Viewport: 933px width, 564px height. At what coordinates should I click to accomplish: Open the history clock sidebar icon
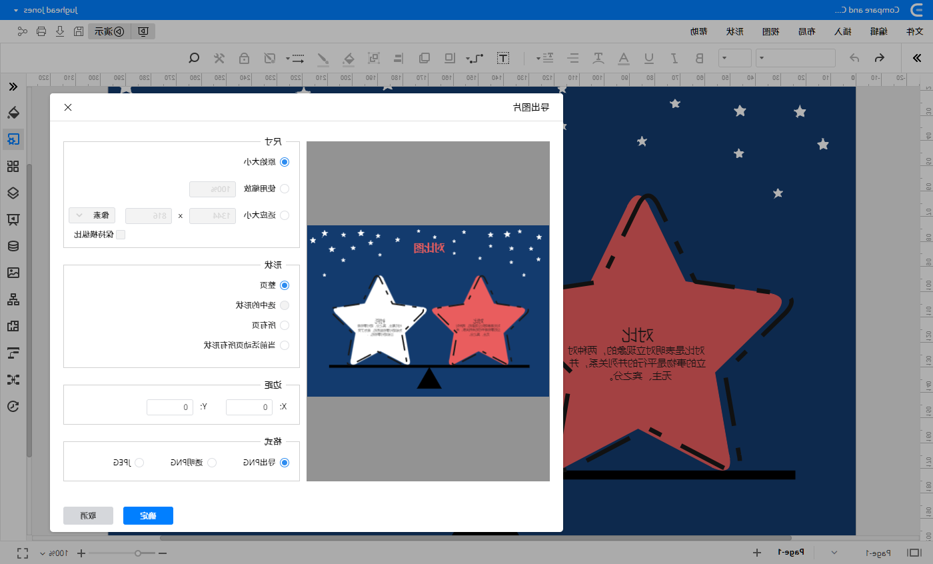(13, 406)
